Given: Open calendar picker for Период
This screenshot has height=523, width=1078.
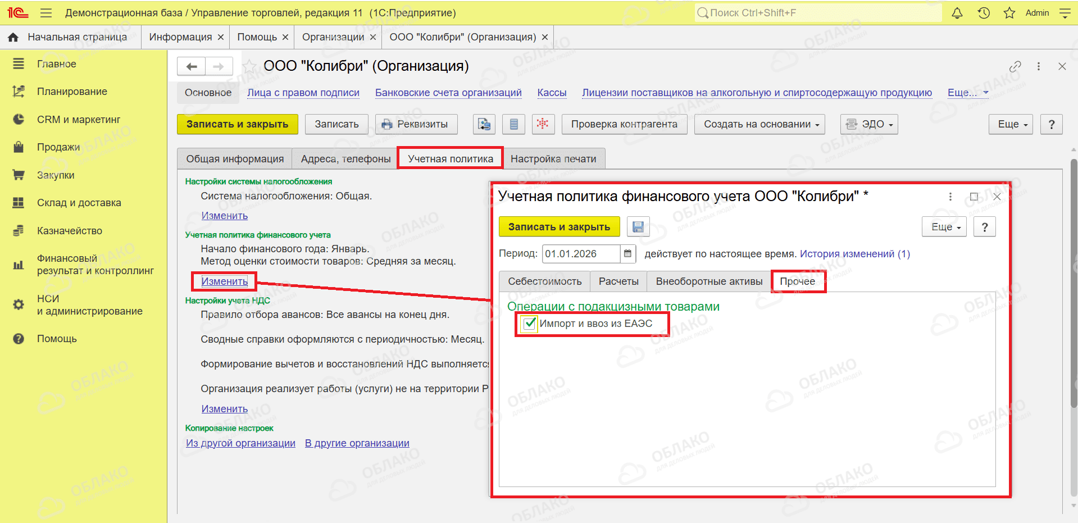Looking at the screenshot, I should [628, 254].
